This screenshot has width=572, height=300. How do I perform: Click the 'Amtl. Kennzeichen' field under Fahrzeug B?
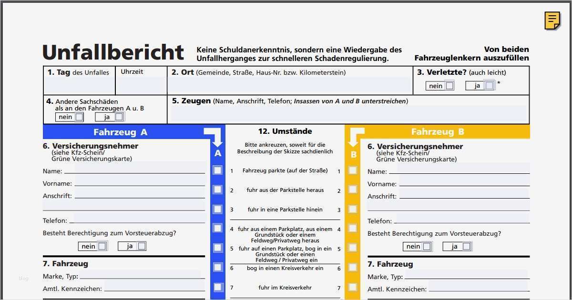tap(479, 286)
